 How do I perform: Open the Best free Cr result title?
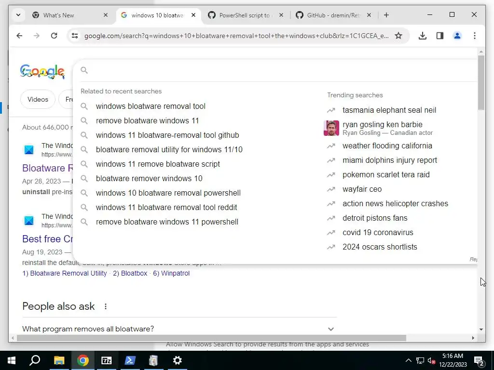48,239
